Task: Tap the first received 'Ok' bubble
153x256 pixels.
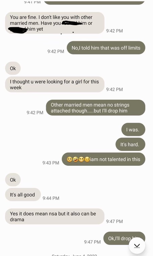Action: tap(13, 68)
